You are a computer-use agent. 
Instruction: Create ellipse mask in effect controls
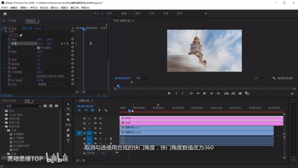tap(11, 35)
